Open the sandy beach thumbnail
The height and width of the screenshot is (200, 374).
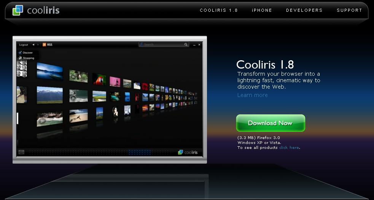[x=78, y=116]
